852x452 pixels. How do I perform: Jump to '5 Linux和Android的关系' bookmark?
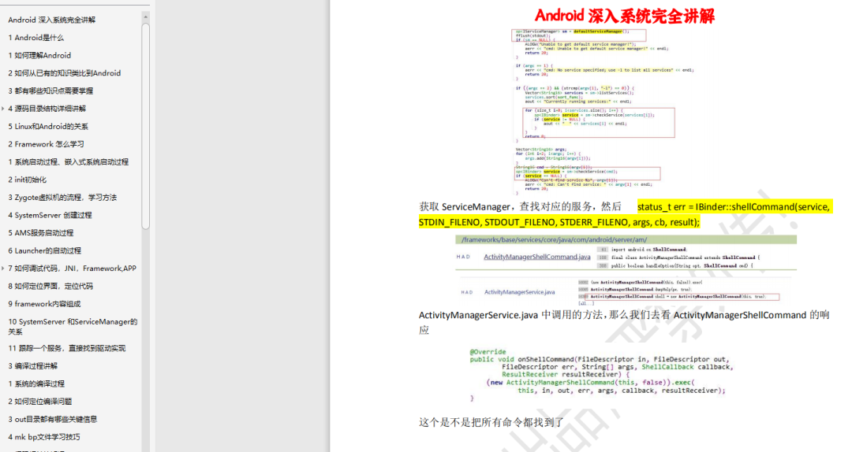48,127
